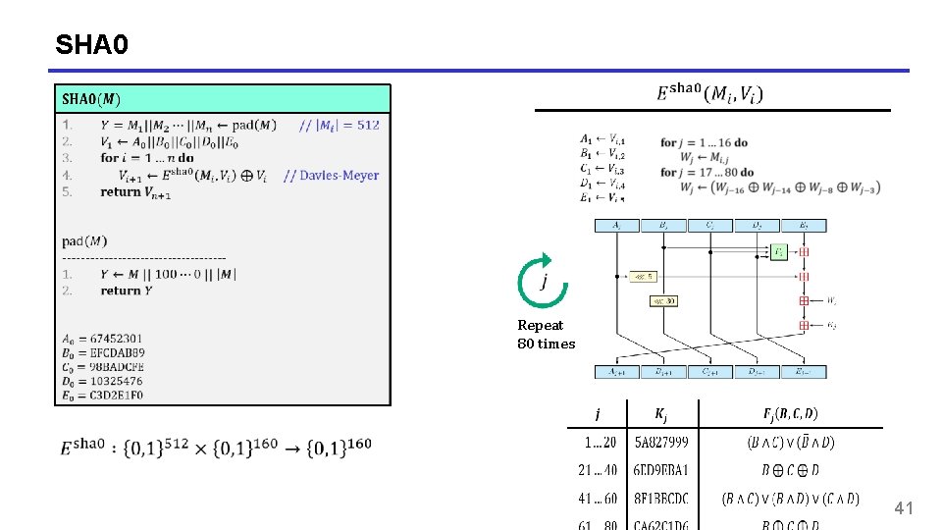
Task: Click the table header "Fj(B,C,D)"
Action: pos(790,414)
